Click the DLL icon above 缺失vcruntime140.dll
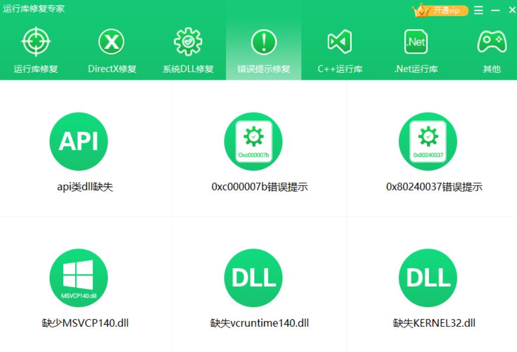 click(x=253, y=278)
